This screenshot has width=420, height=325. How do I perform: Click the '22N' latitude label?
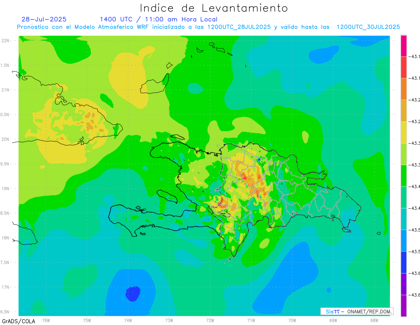tap(5, 41)
